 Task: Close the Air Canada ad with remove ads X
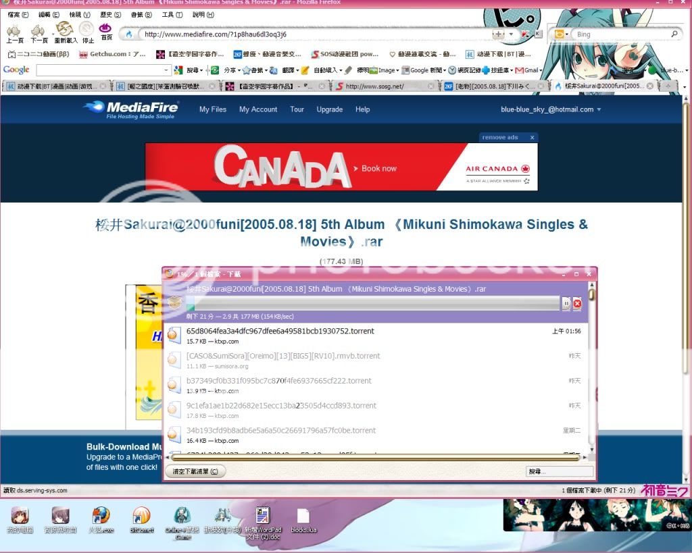pyautogui.click(x=533, y=138)
